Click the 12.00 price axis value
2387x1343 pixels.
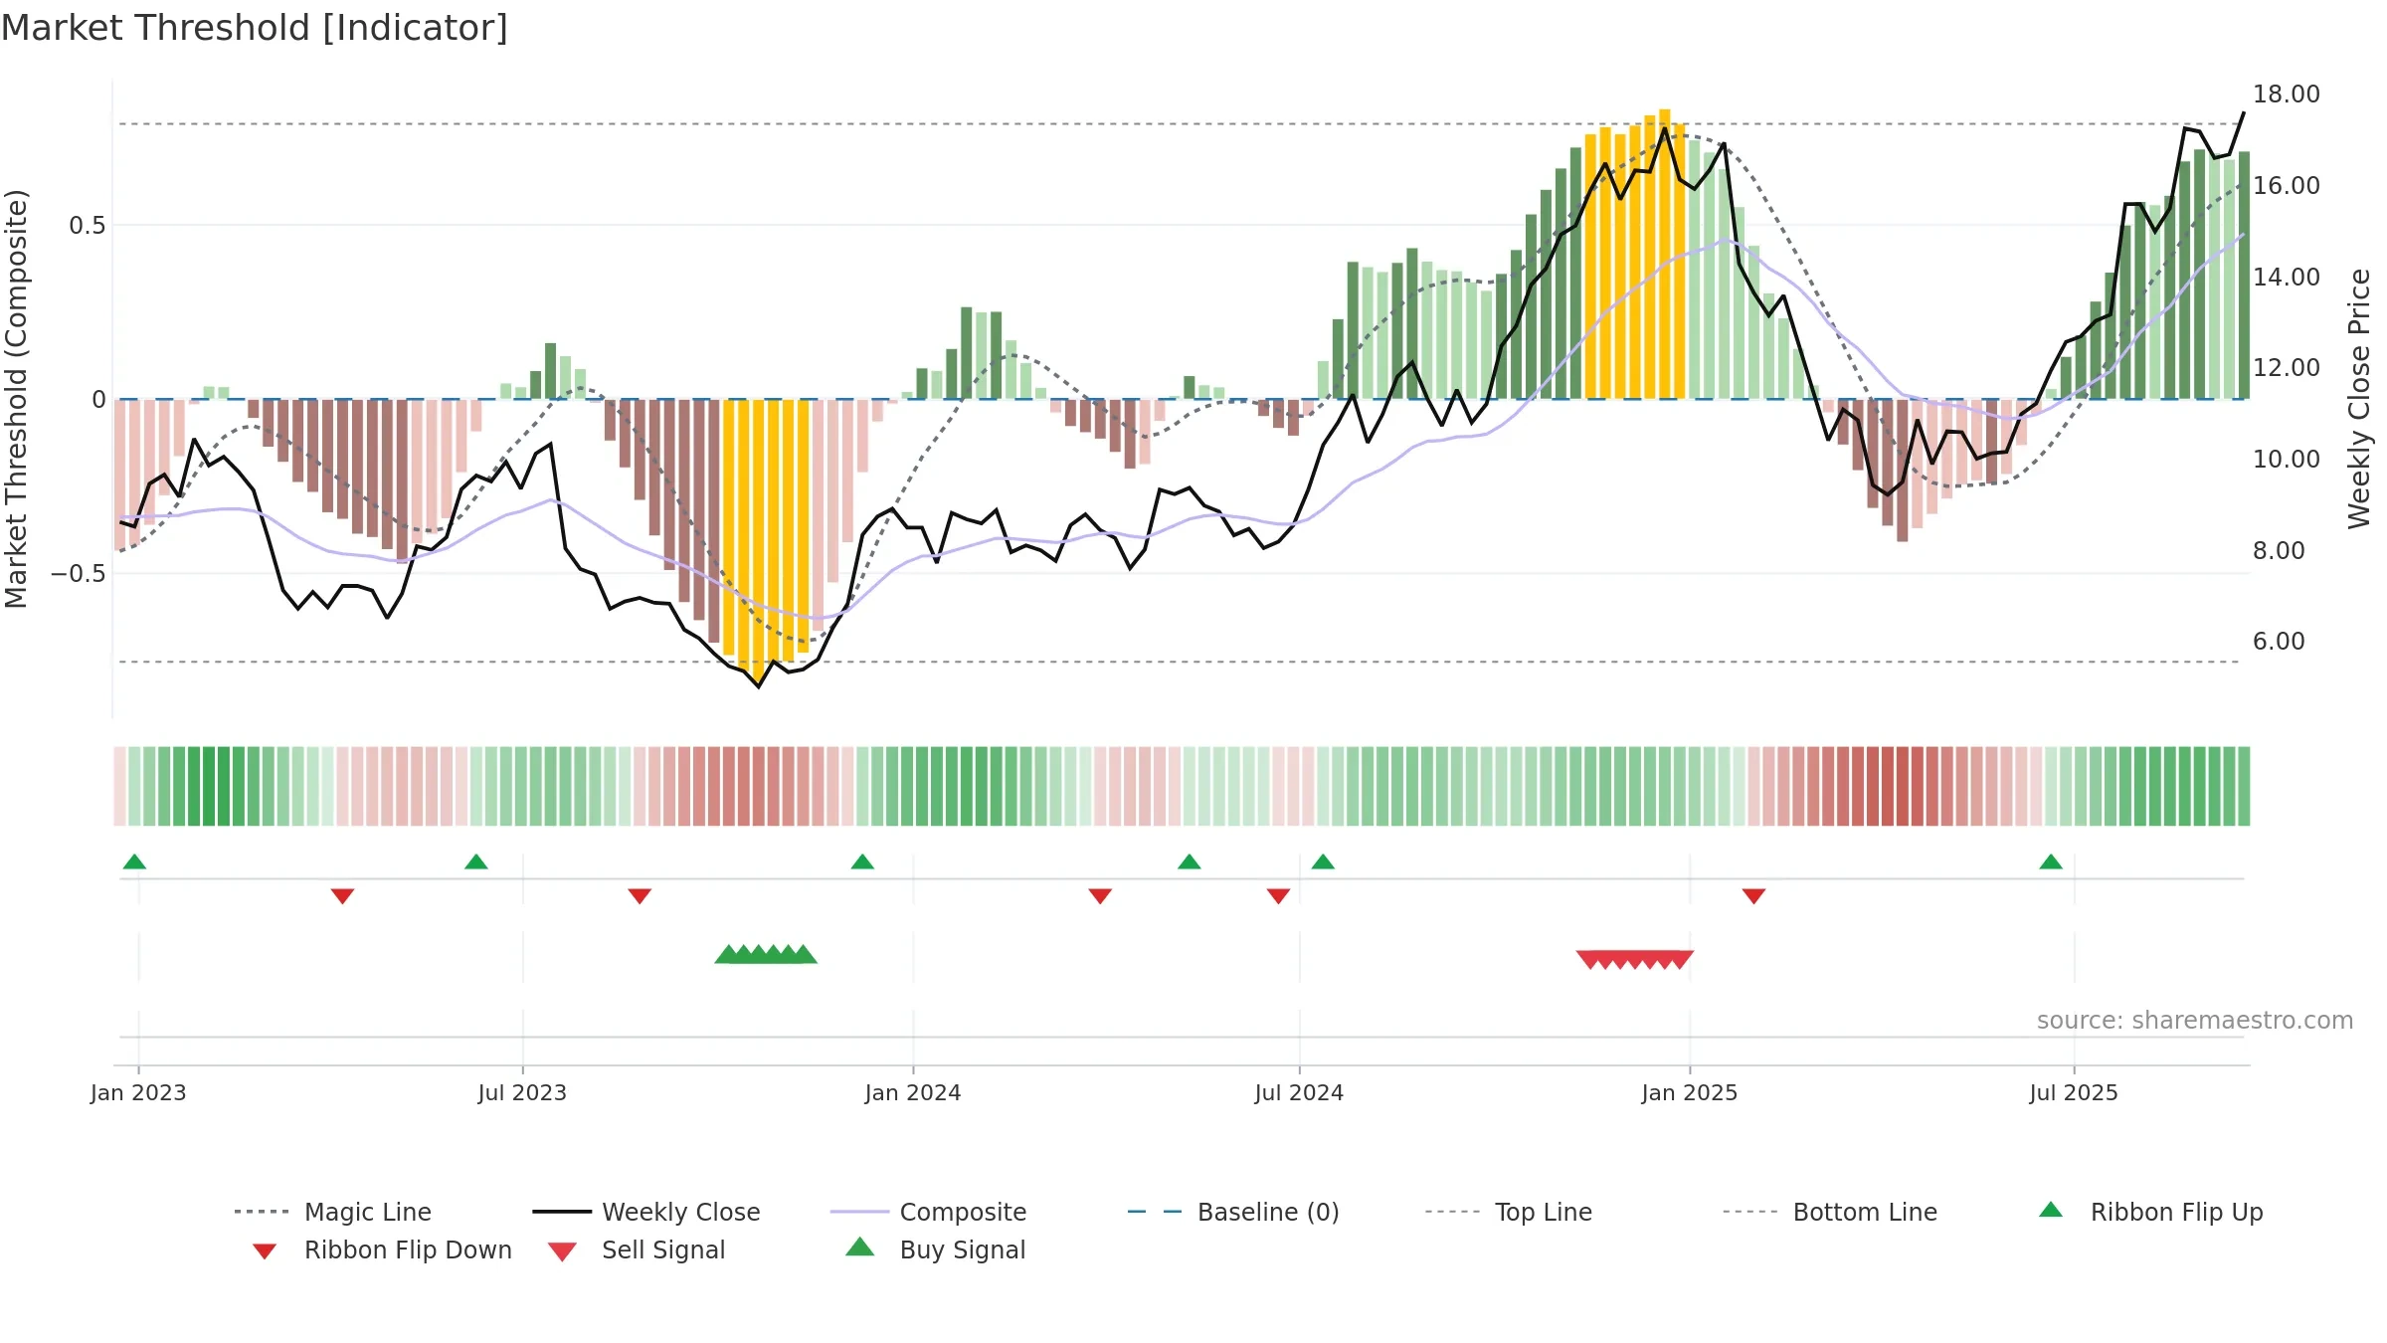[x=2287, y=368]
